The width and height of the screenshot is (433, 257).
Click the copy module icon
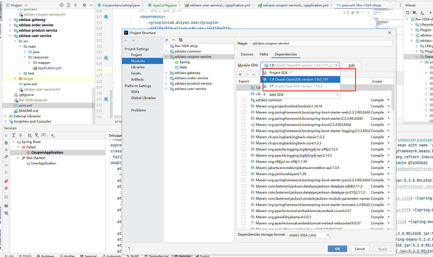(181, 40)
